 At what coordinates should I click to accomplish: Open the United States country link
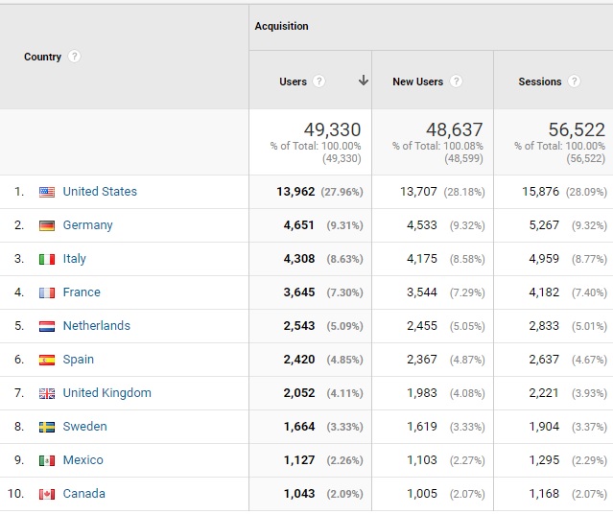pyautogui.click(x=100, y=192)
